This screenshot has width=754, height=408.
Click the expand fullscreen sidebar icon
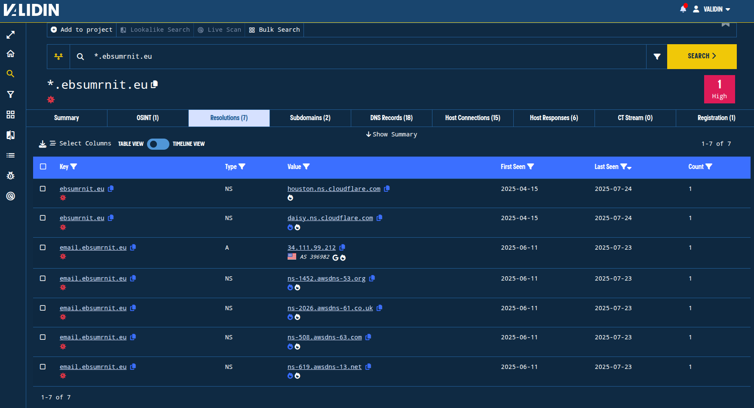11,35
